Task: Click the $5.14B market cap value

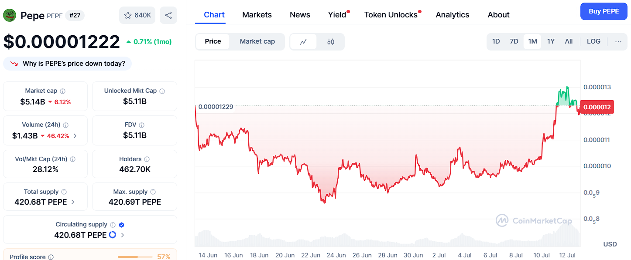Action: click(x=32, y=102)
